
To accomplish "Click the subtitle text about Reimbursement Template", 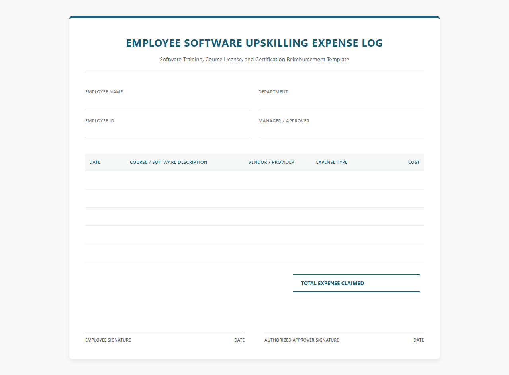I will click(254, 59).
